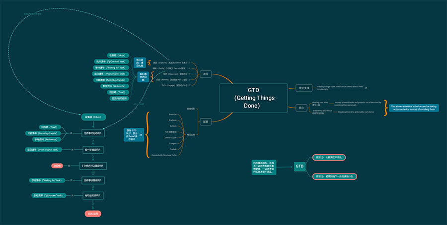Open the link icon beside the Reflect step
Image resolution: width=447 pixels, height=225 pixels.
coord(190,80)
